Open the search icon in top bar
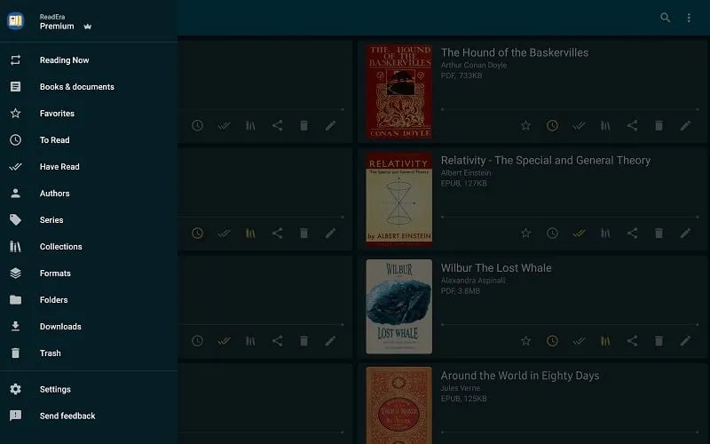The height and width of the screenshot is (444, 710). (665, 18)
